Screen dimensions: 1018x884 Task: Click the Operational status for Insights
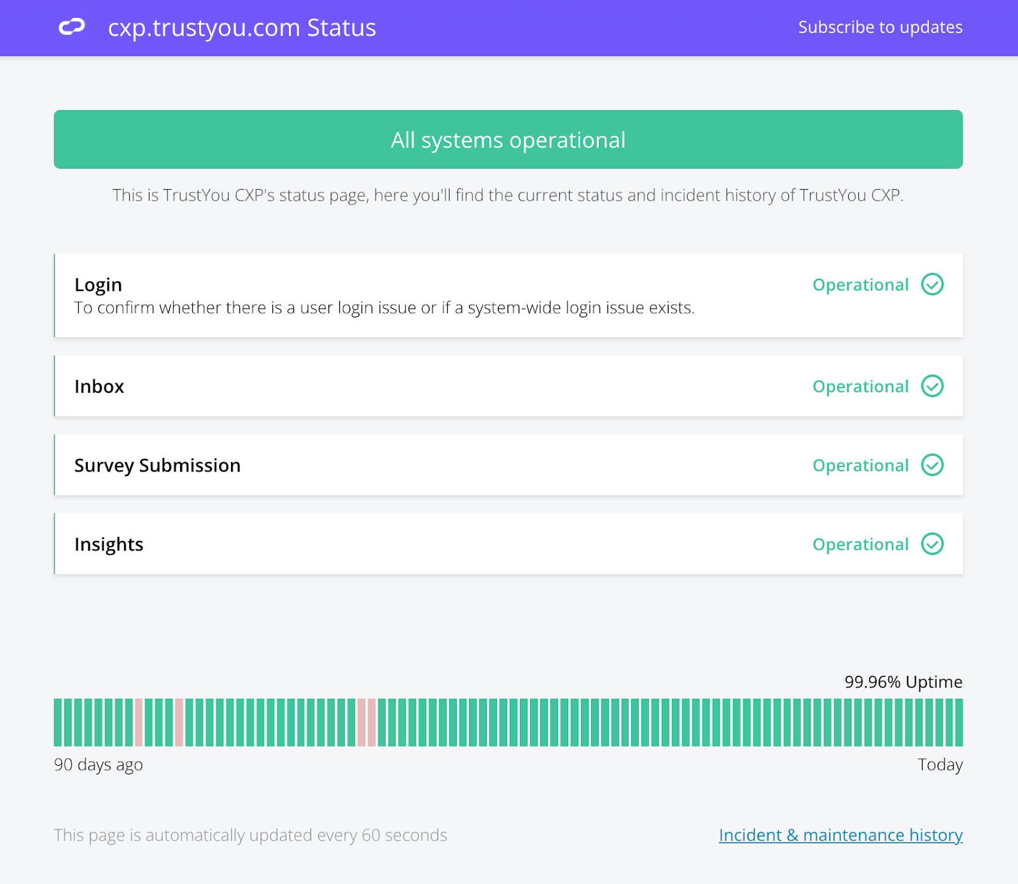click(x=860, y=545)
